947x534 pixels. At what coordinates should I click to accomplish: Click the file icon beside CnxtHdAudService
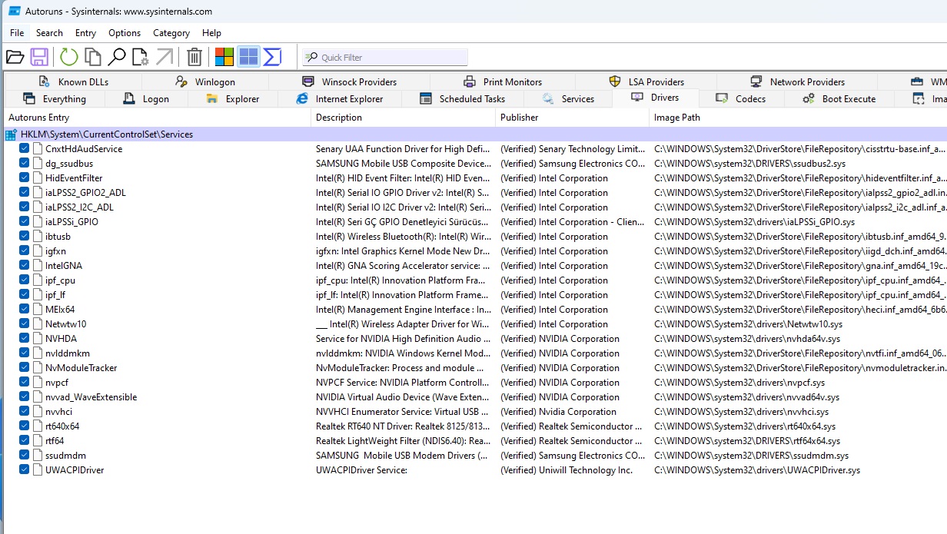click(38, 149)
